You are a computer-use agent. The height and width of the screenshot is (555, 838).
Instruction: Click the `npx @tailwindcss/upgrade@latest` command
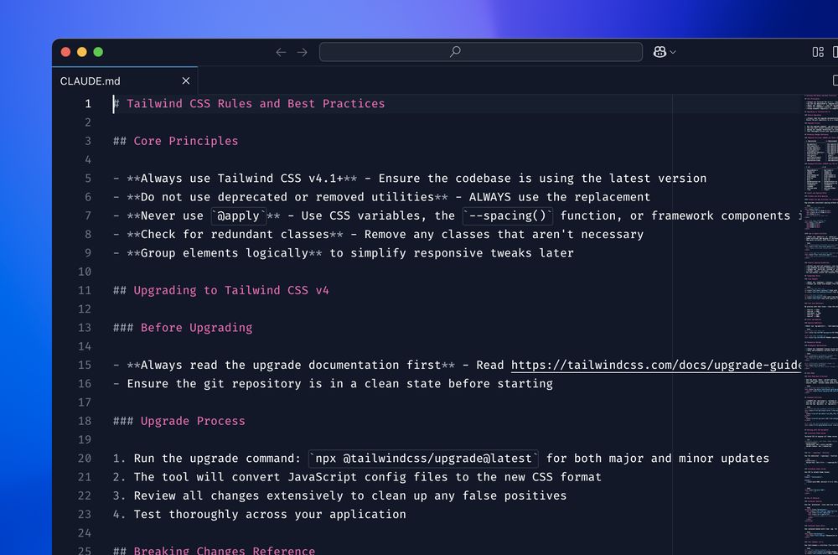point(424,459)
